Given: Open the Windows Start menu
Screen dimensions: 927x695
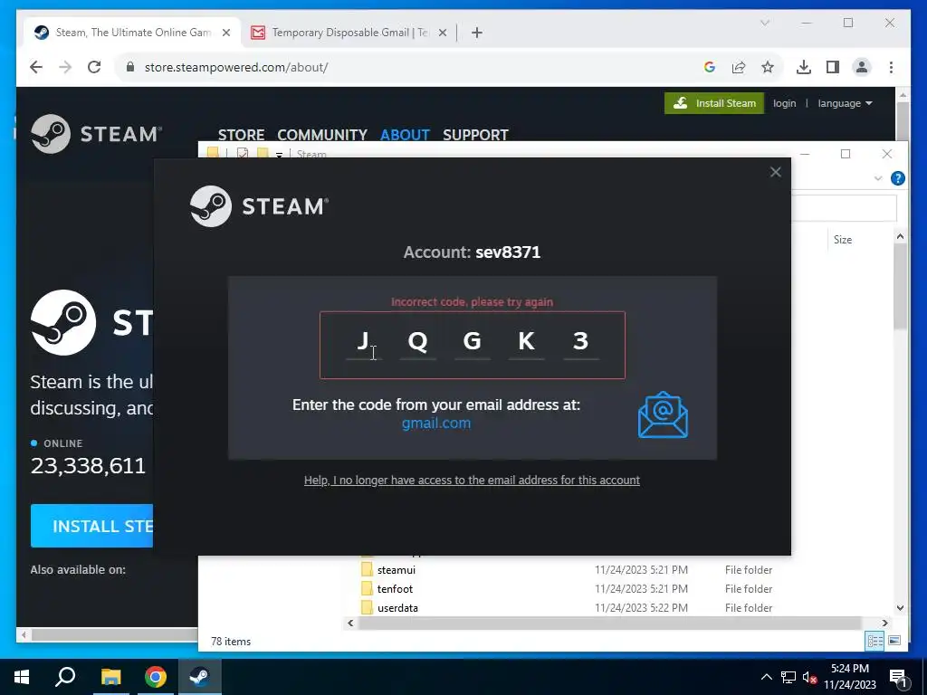Looking at the screenshot, I should 22,677.
